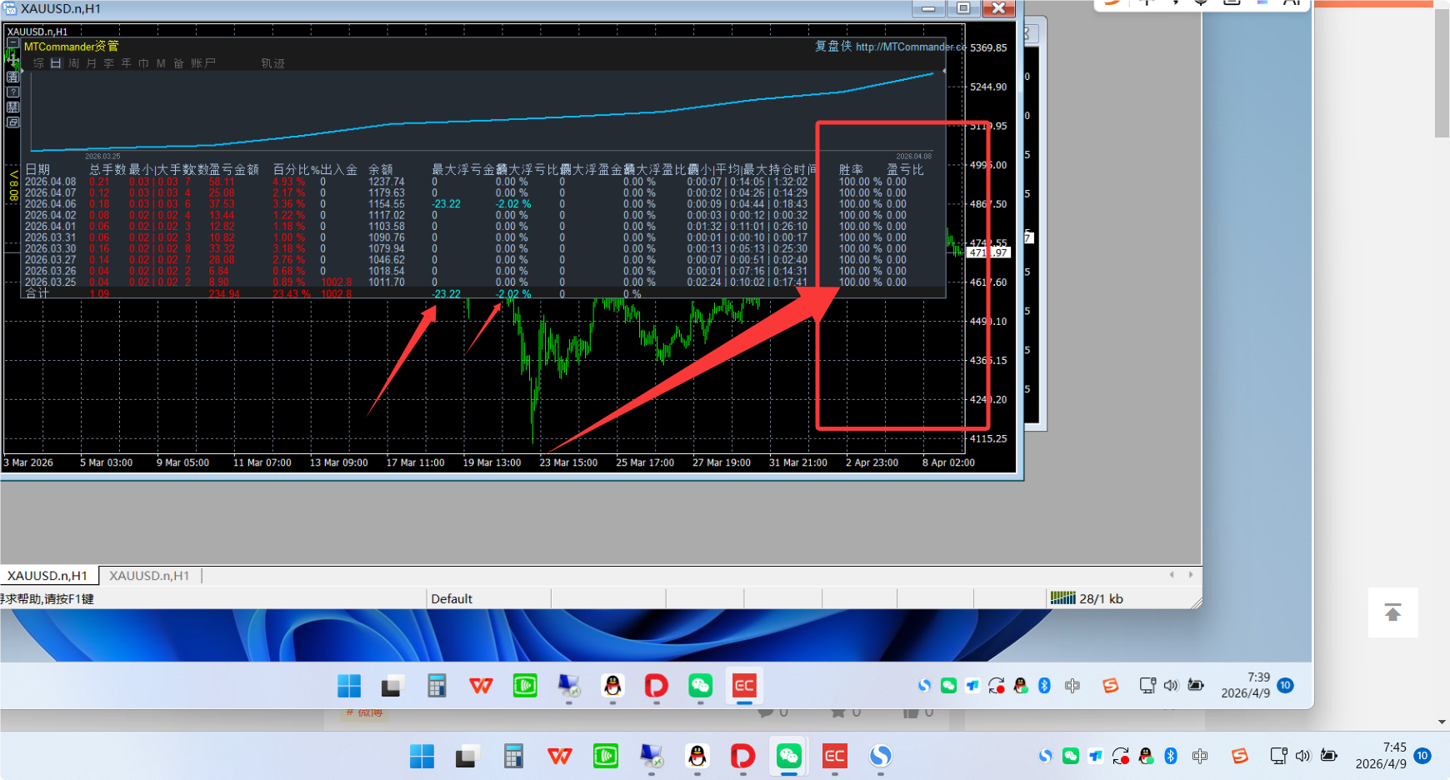
Task: Click the 日期 column header
Action: tap(37, 170)
